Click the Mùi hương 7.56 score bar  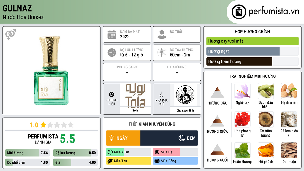click(27, 153)
